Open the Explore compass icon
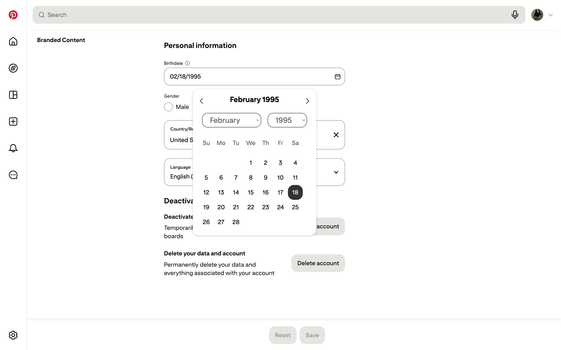The height and width of the screenshot is (350, 561). point(13,68)
